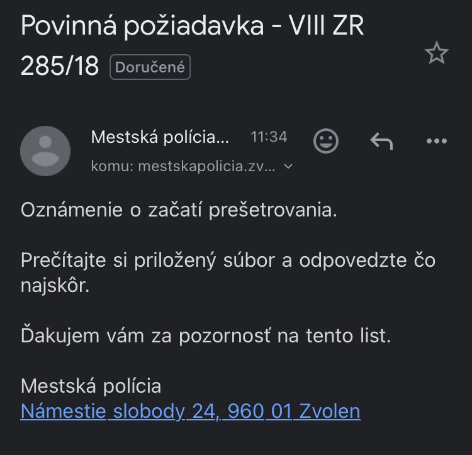Open the three-dot more options menu

tap(436, 141)
